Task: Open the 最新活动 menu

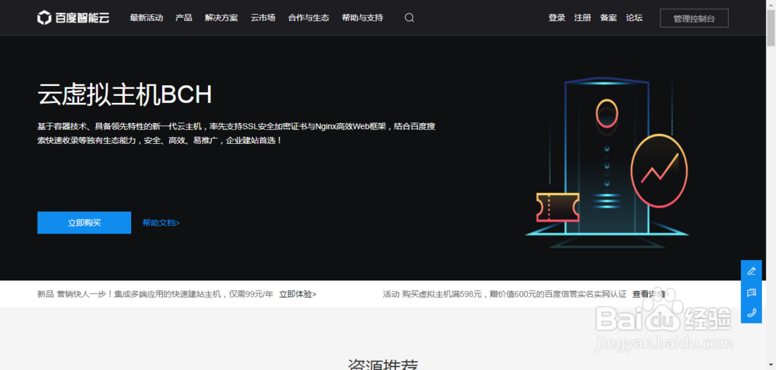Action: coord(147,18)
